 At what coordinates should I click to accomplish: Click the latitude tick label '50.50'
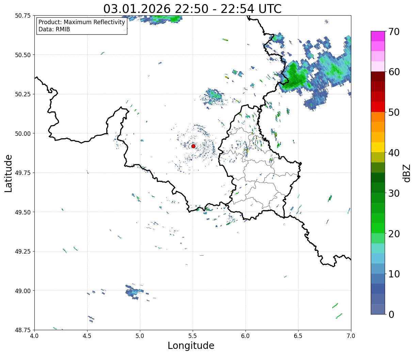(22, 55)
